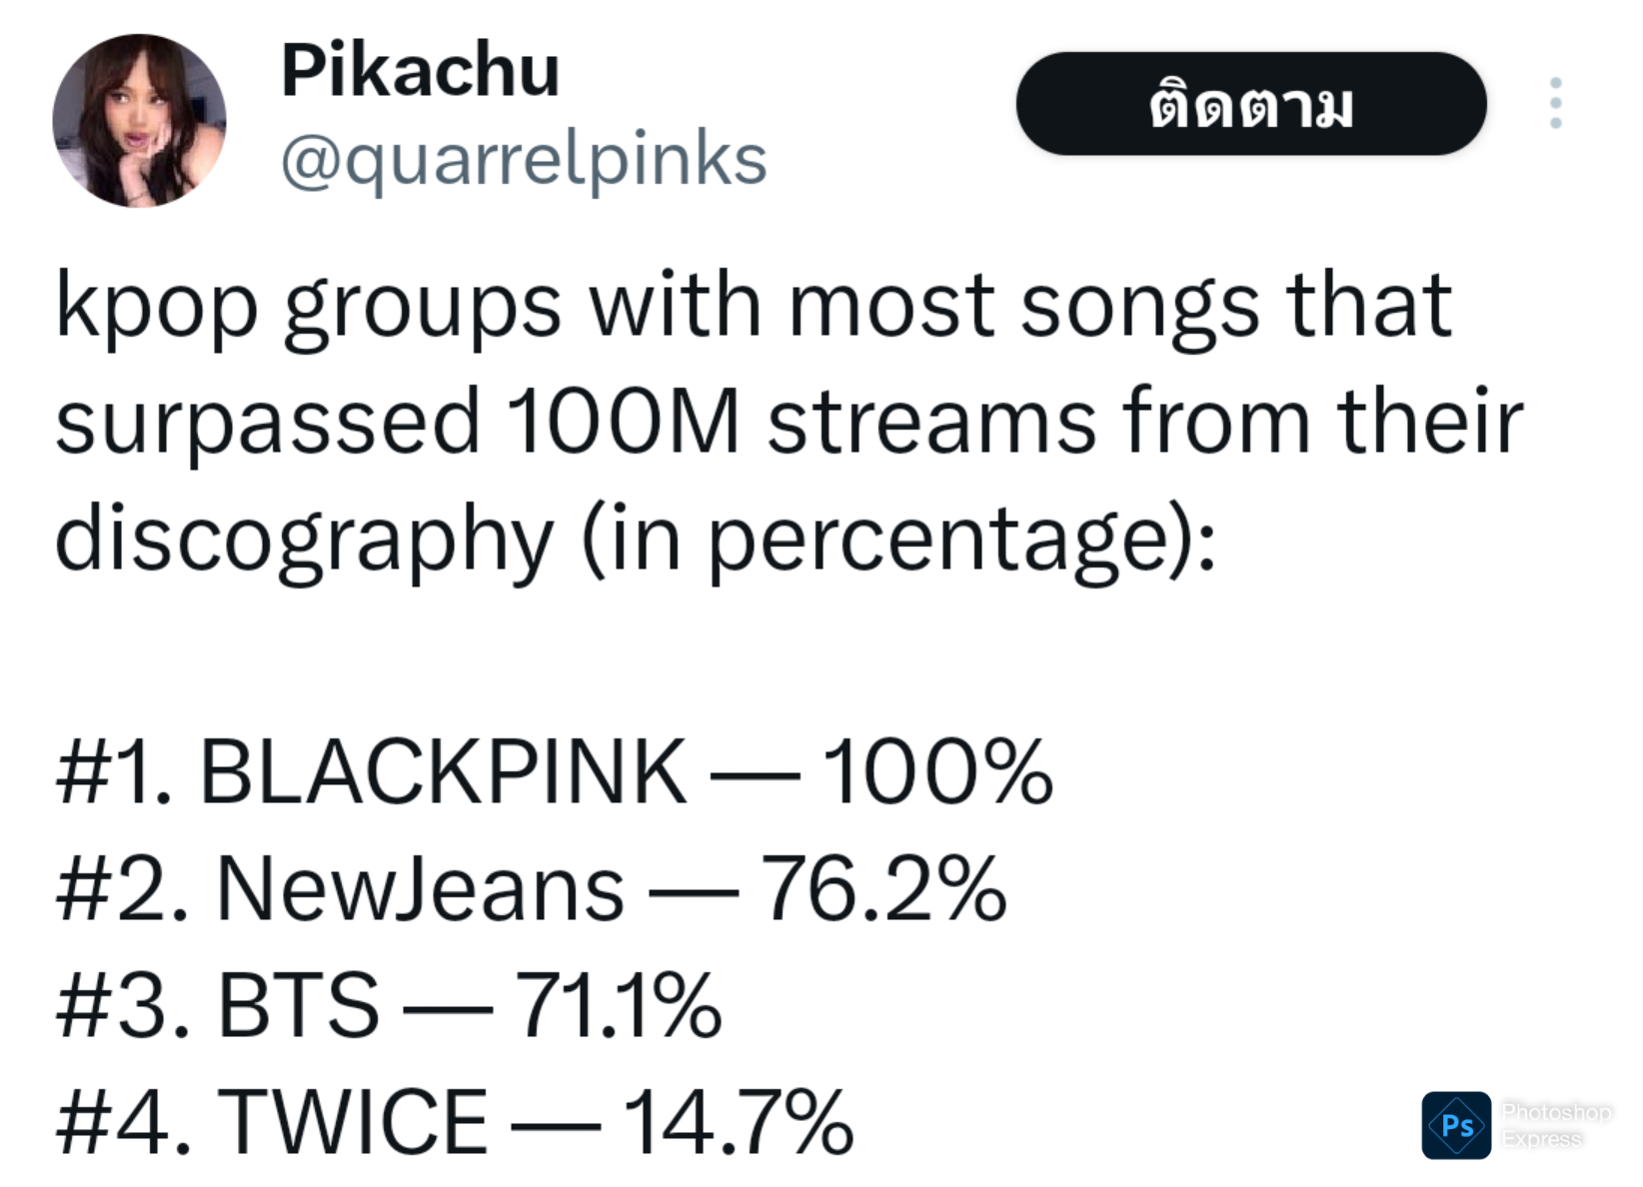Click the 100% value next to BLACKPINK

[x=936, y=771]
